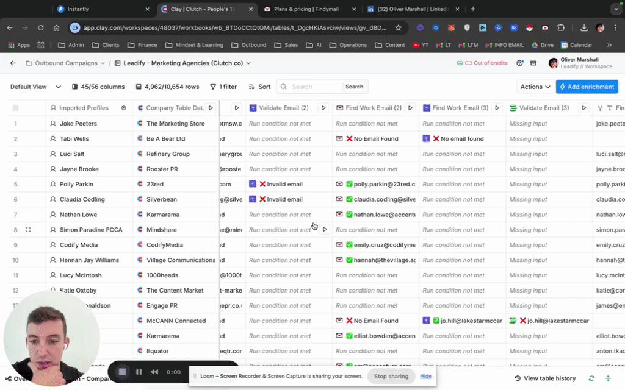Open the Leadify - Marketing Agencies table name dropdown
The image size is (625, 390).
click(x=187, y=63)
